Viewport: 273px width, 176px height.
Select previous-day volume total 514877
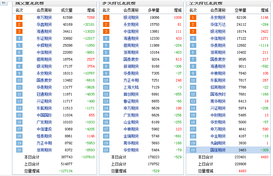point(67,164)
